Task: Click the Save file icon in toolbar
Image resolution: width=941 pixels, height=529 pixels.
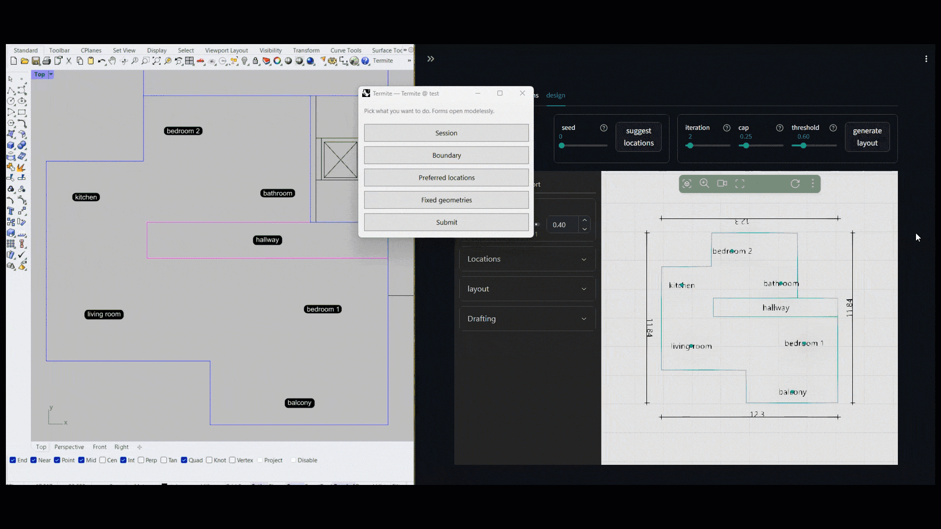Action: 36,61
